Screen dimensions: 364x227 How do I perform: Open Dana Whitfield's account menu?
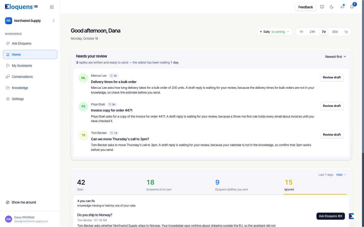point(30,219)
